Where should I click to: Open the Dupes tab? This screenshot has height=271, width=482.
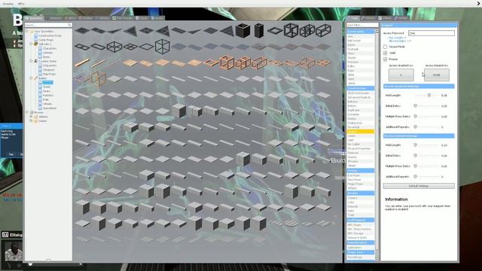[x=142, y=18]
